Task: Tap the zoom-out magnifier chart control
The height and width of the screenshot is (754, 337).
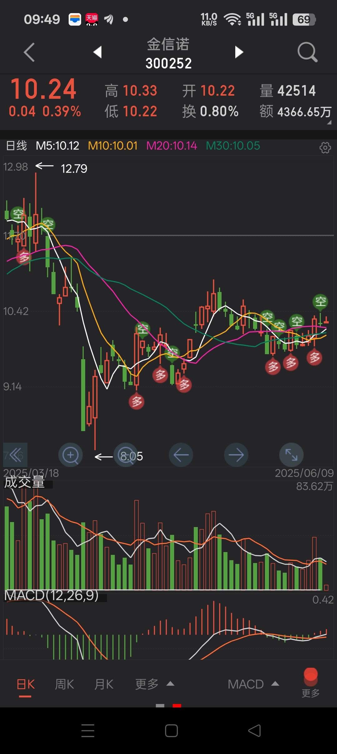Action: click(126, 455)
